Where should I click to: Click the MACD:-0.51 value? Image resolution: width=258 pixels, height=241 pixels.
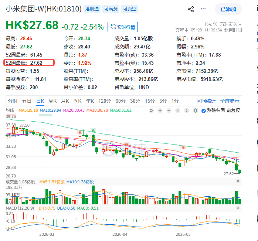[88, 208]
